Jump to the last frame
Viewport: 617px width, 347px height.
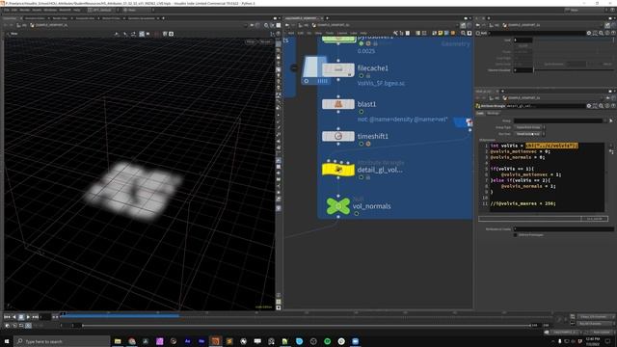tap(35, 317)
